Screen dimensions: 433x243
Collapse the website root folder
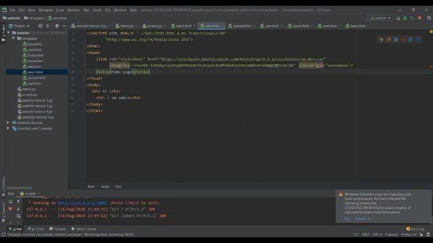pos(9,33)
